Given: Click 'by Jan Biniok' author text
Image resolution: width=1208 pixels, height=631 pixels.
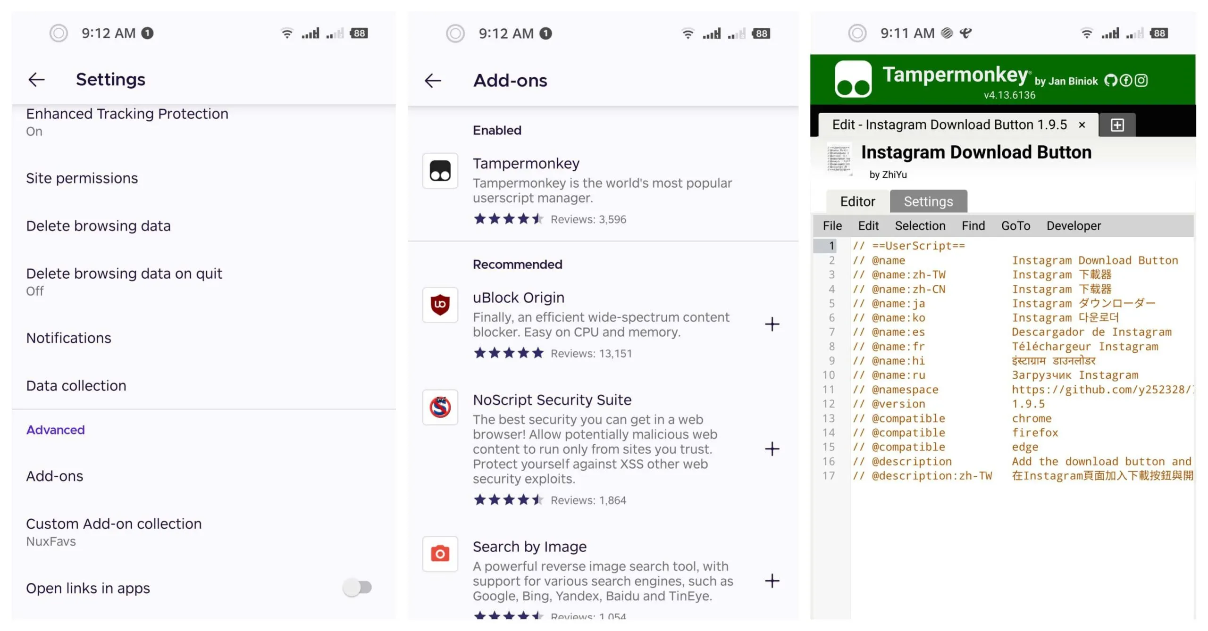Looking at the screenshot, I should coord(1066,81).
